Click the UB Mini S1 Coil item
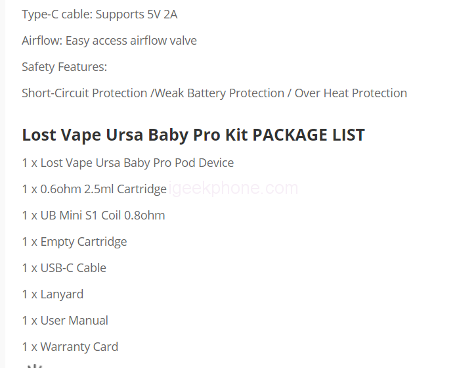The image size is (457, 368). [93, 215]
